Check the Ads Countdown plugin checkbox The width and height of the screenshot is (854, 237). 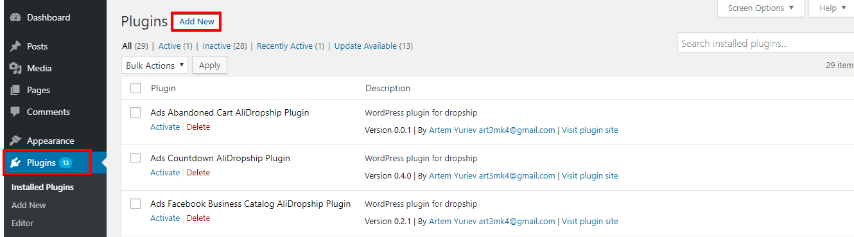point(135,158)
